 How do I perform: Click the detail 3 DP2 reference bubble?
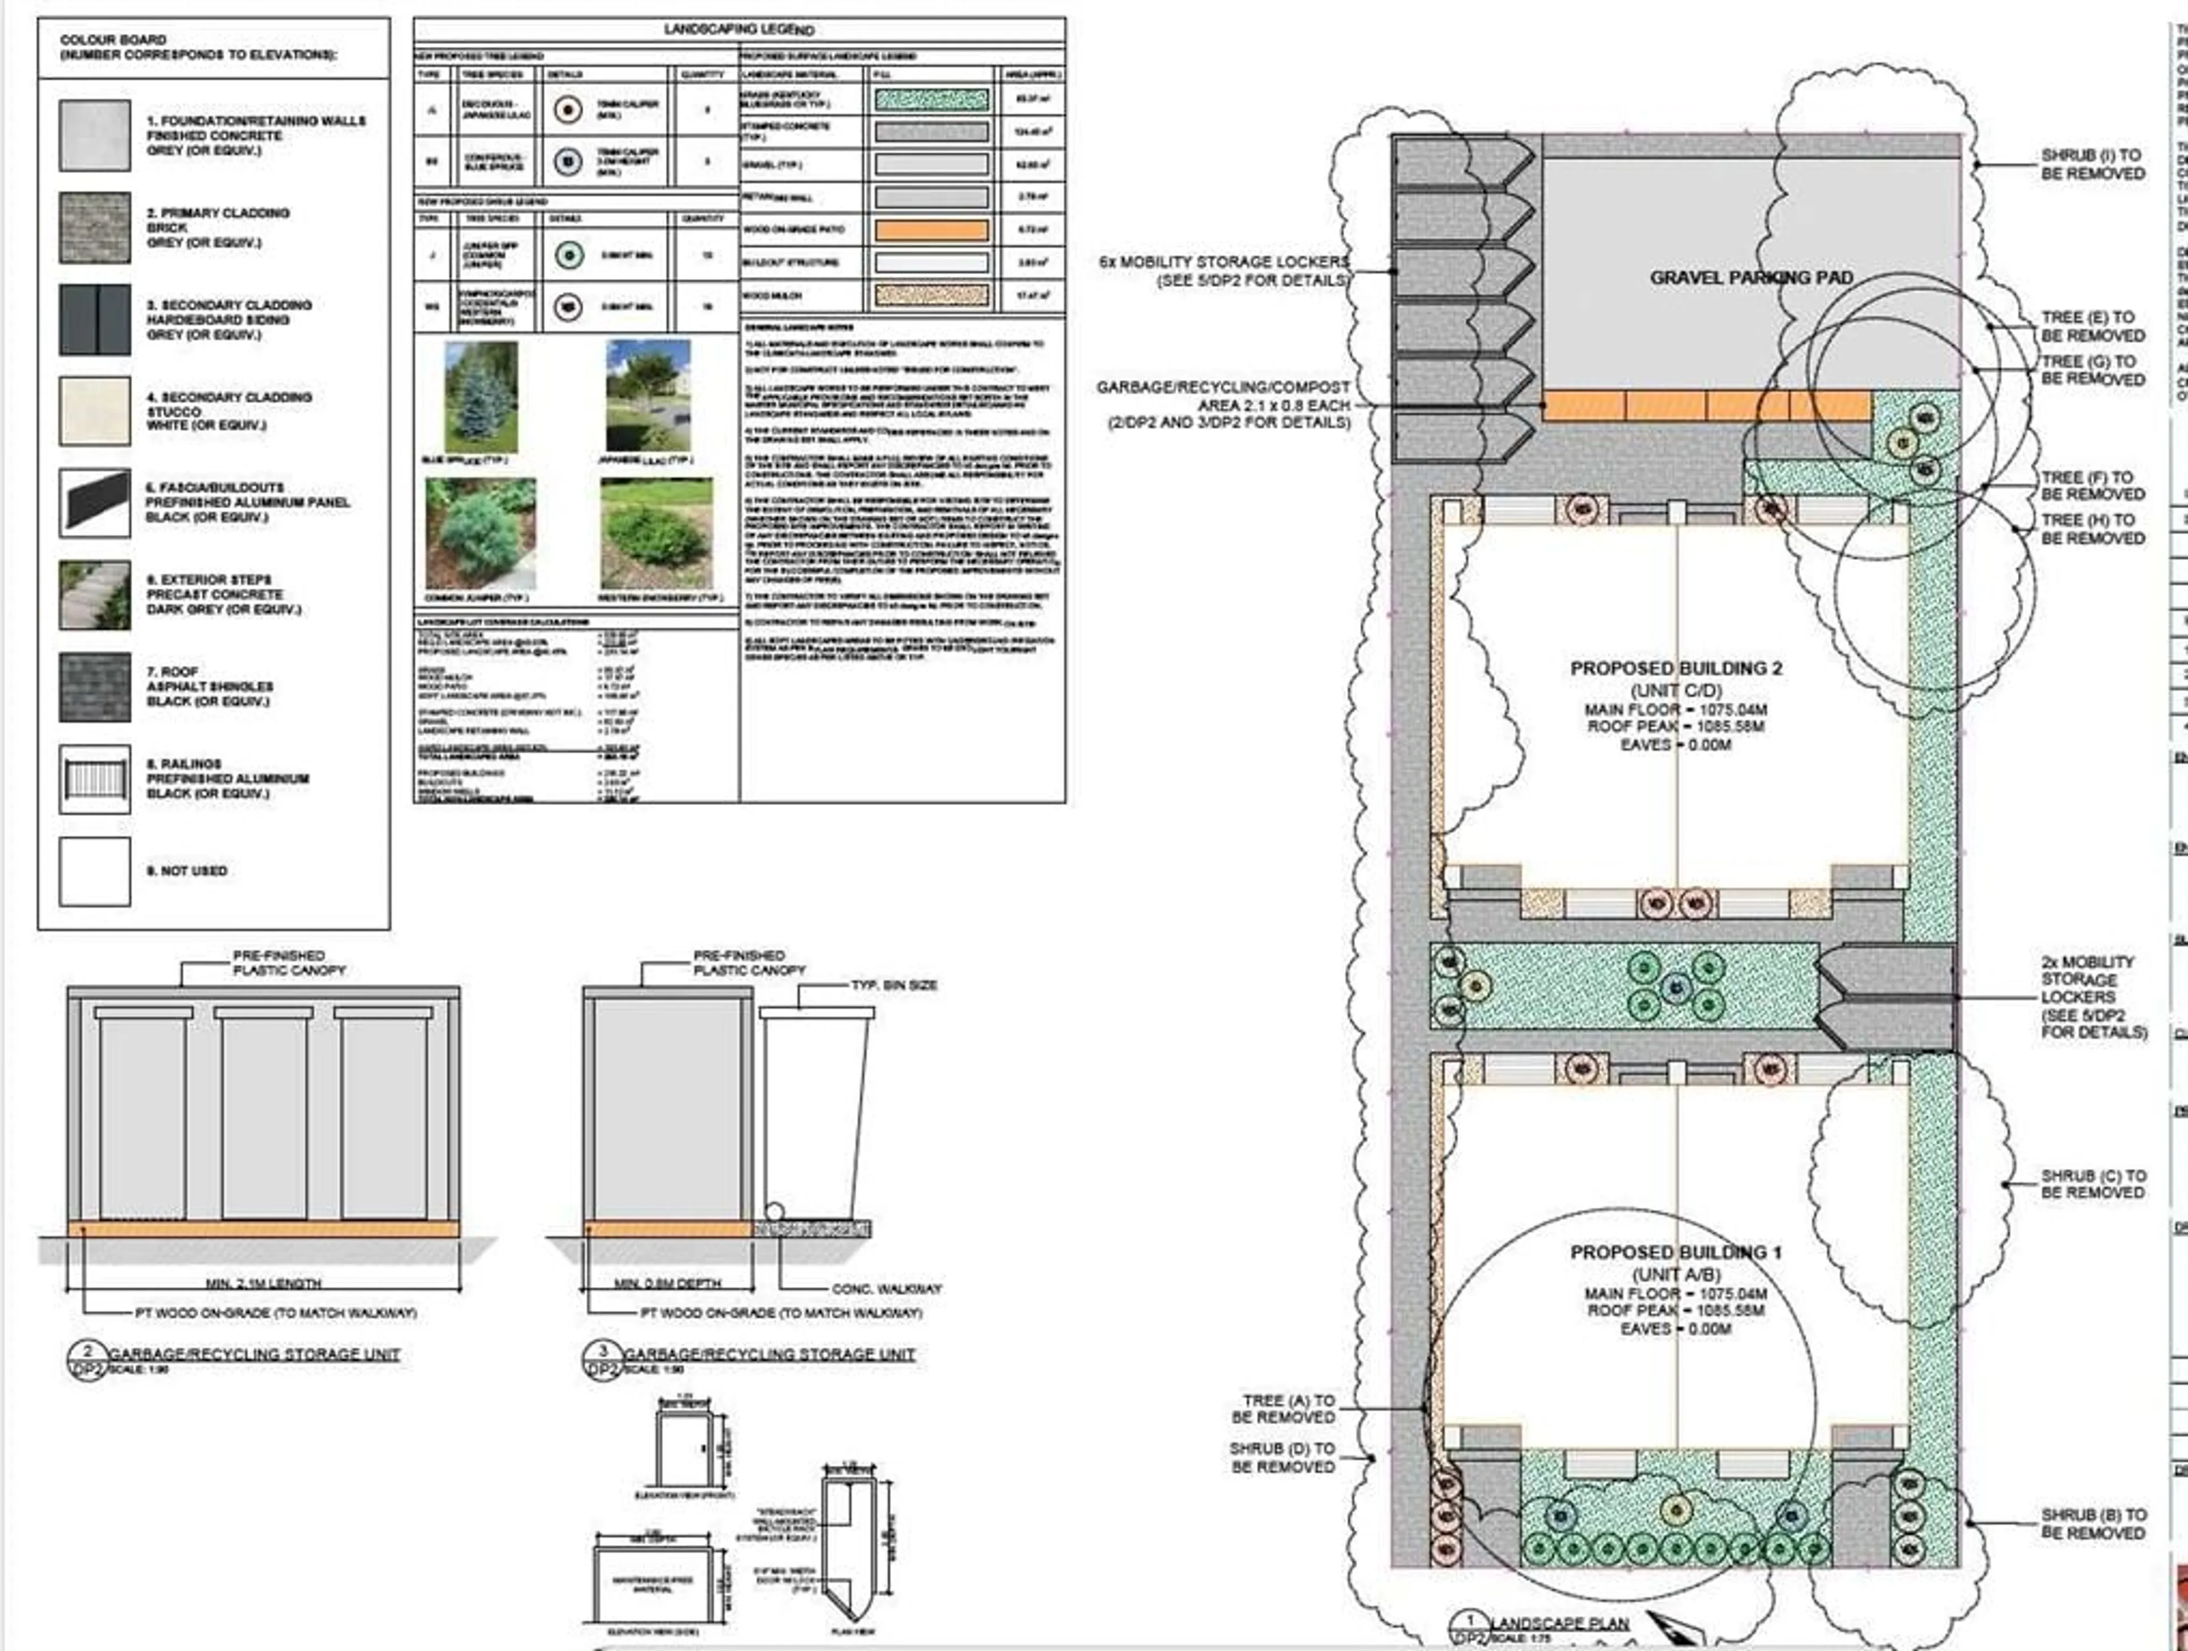tap(602, 1361)
